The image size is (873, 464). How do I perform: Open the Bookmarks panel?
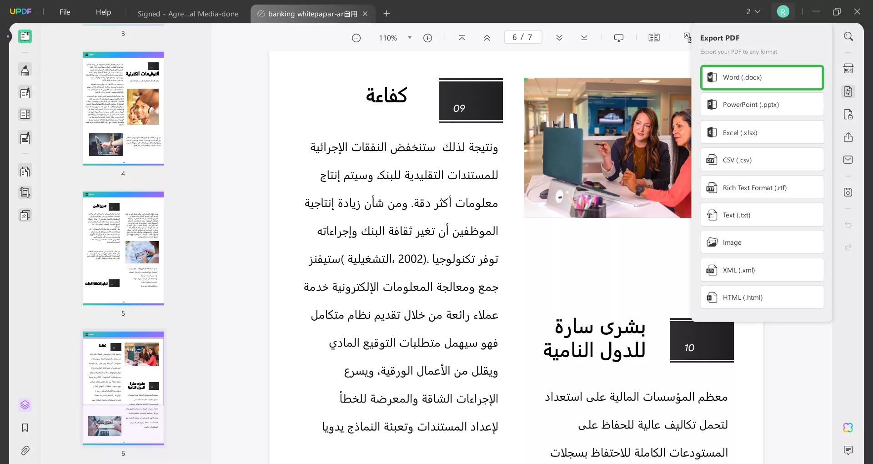pos(25,428)
